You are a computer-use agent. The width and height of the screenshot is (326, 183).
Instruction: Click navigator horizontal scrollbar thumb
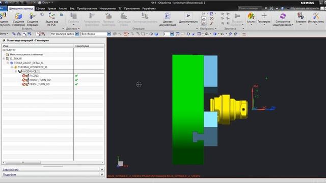(x=23, y=162)
